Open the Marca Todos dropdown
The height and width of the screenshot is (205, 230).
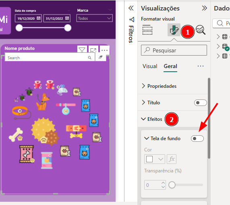[95, 18]
